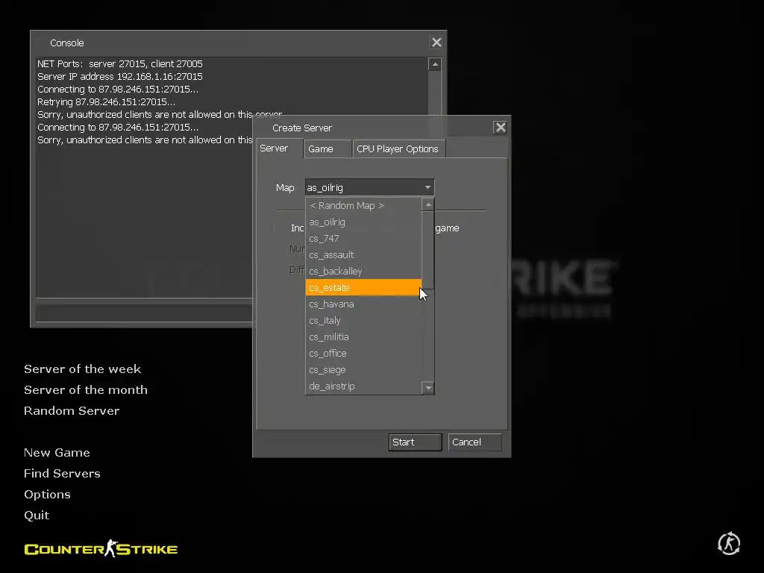Select cs_office map
The image size is (764, 573).
(x=363, y=353)
